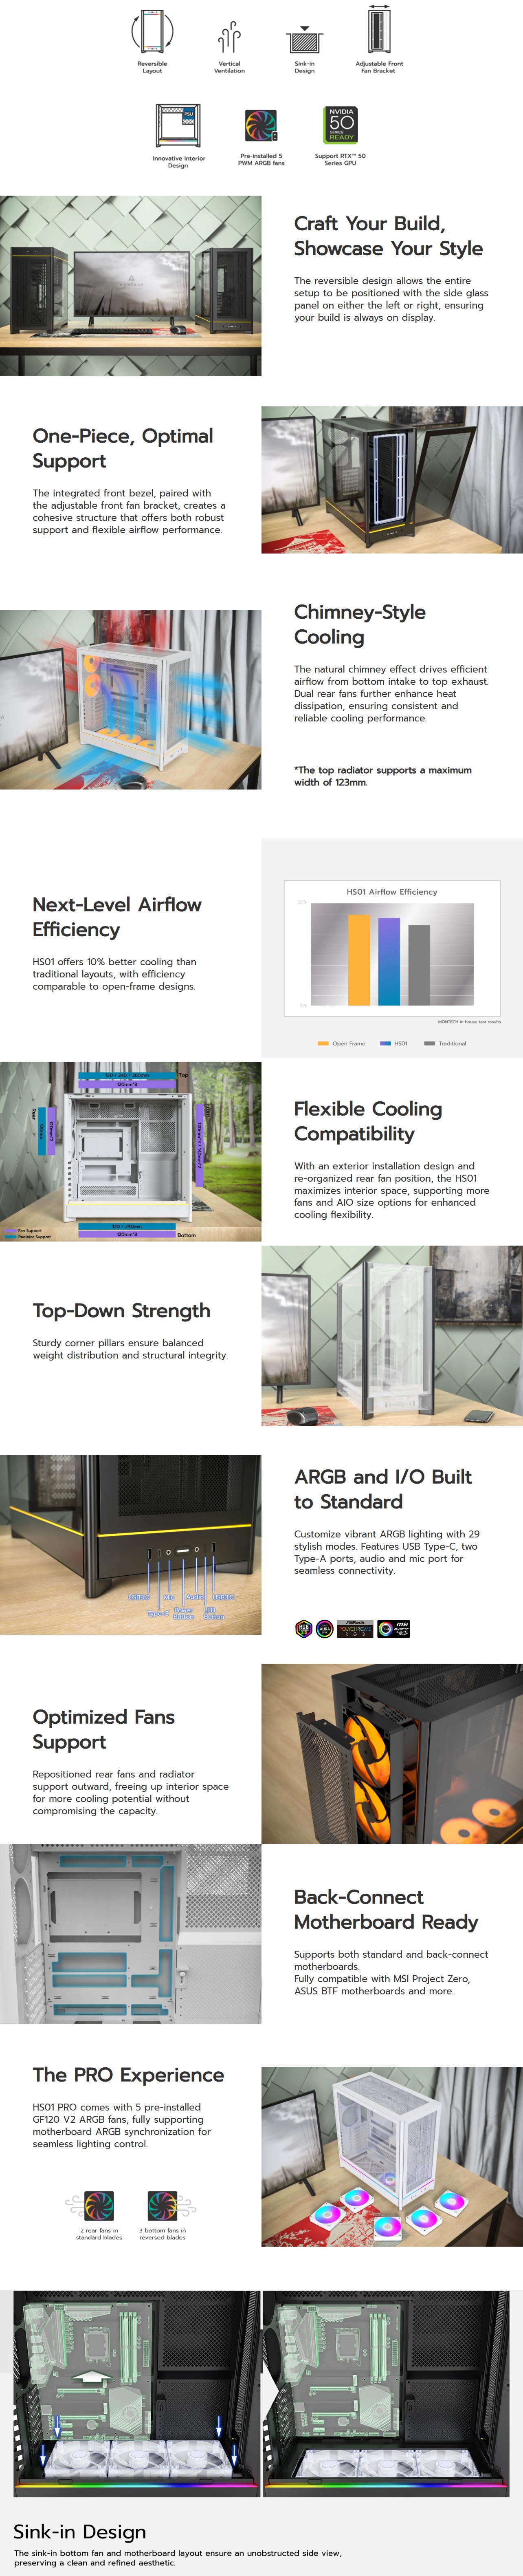This screenshot has width=523, height=2576.
Task: Click the Adjustable Front Fan Bracket icon
Action: point(379,29)
